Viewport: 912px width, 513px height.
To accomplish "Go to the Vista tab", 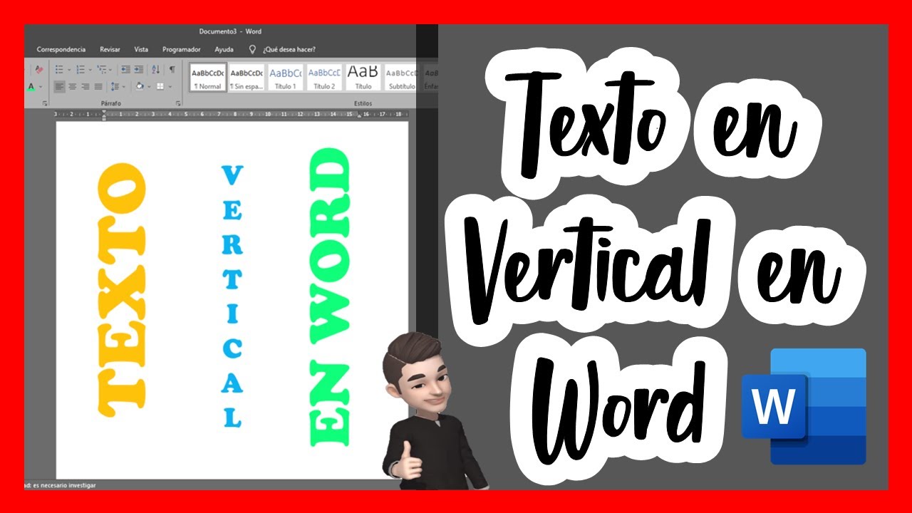I will click(141, 50).
